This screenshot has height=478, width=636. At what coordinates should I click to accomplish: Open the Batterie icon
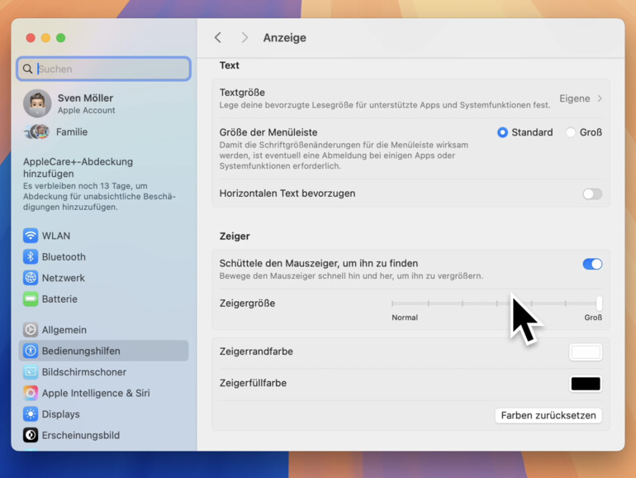(x=31, y=299)
